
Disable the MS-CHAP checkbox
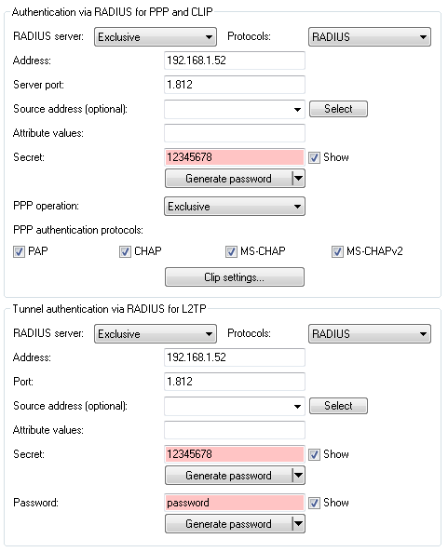coord(231,251)
